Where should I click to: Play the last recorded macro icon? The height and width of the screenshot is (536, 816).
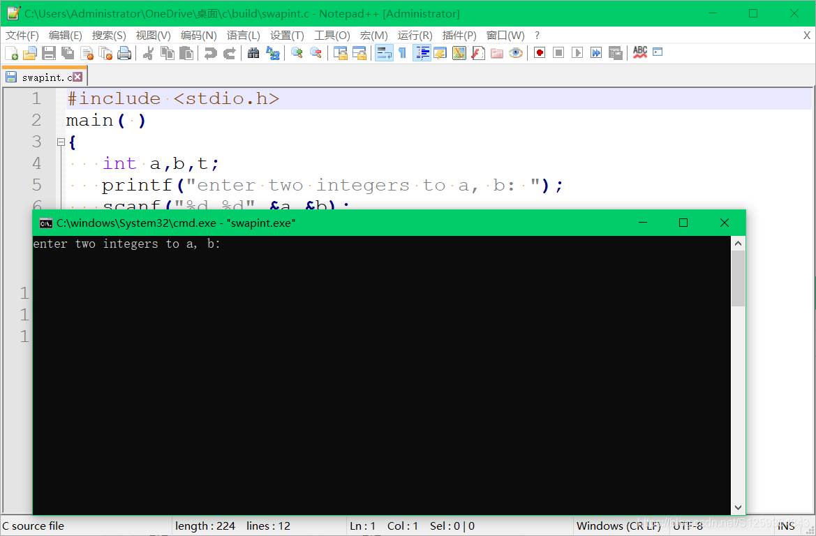point(577,52)
